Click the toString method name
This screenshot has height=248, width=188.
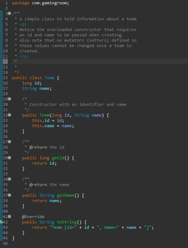67,222
